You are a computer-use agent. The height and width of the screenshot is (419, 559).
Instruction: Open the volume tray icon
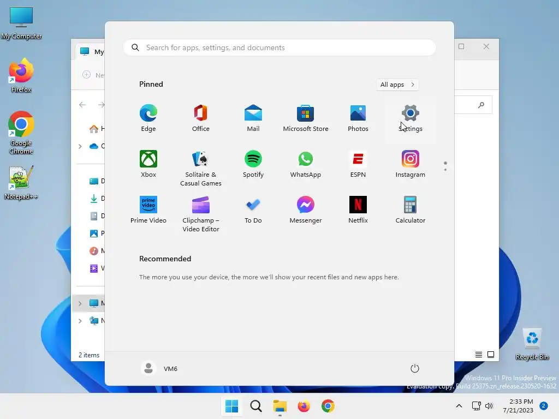489,406
